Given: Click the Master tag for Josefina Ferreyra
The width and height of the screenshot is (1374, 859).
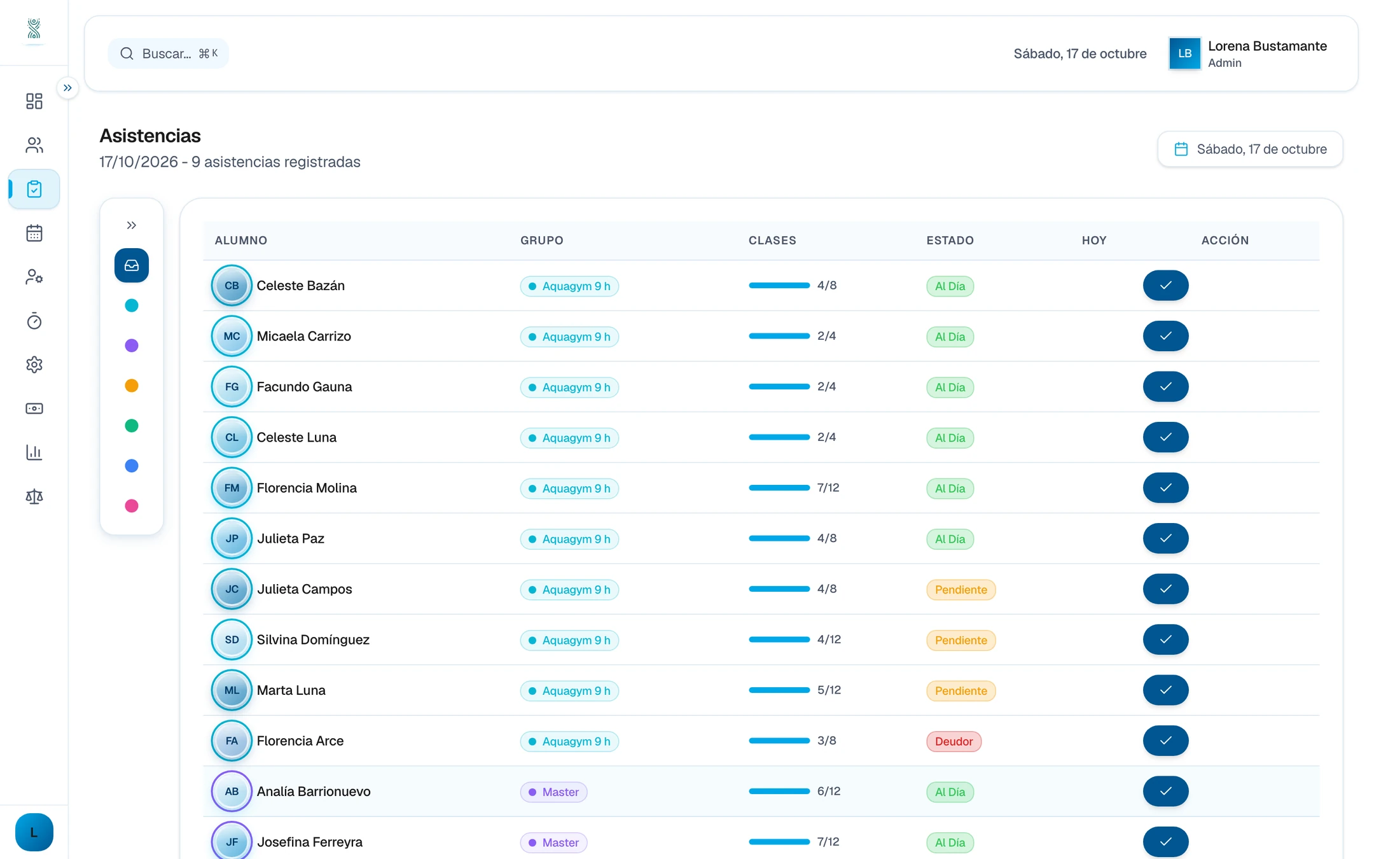Looking at the screenshot, I should click(x=553, y=842).
